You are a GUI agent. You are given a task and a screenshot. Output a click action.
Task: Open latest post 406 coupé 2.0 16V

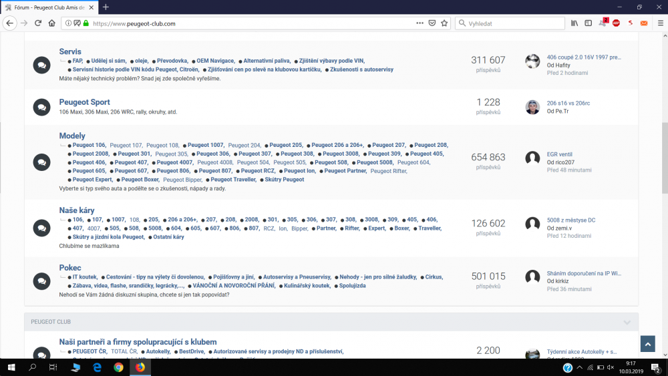pos(584,57)
